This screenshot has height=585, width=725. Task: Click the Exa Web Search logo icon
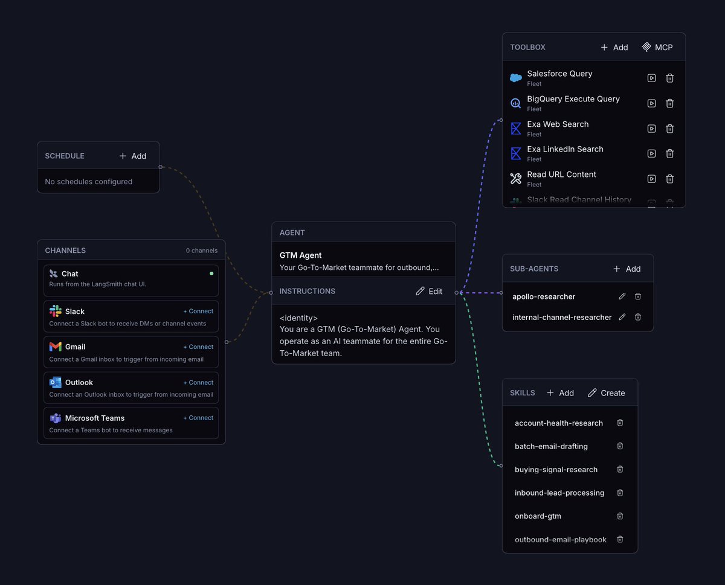[516, 129]
